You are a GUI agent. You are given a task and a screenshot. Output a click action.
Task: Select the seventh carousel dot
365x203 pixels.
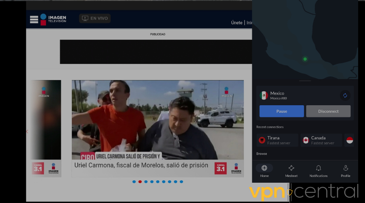click(x=170, y=182)
